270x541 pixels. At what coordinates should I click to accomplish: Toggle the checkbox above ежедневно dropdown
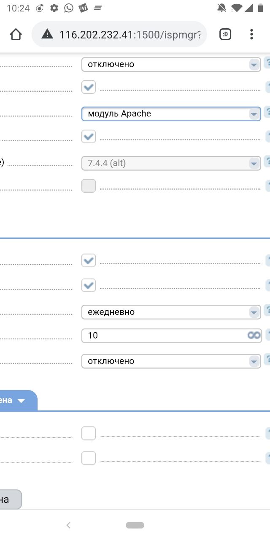[x=89, y=285]
